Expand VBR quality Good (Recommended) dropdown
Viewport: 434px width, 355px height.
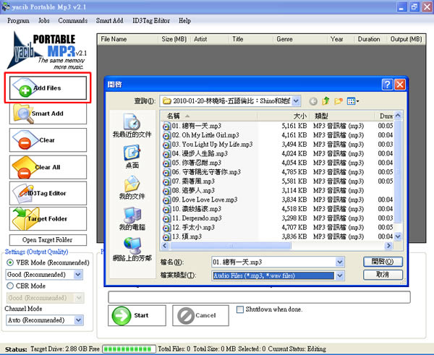click(78, 275)
